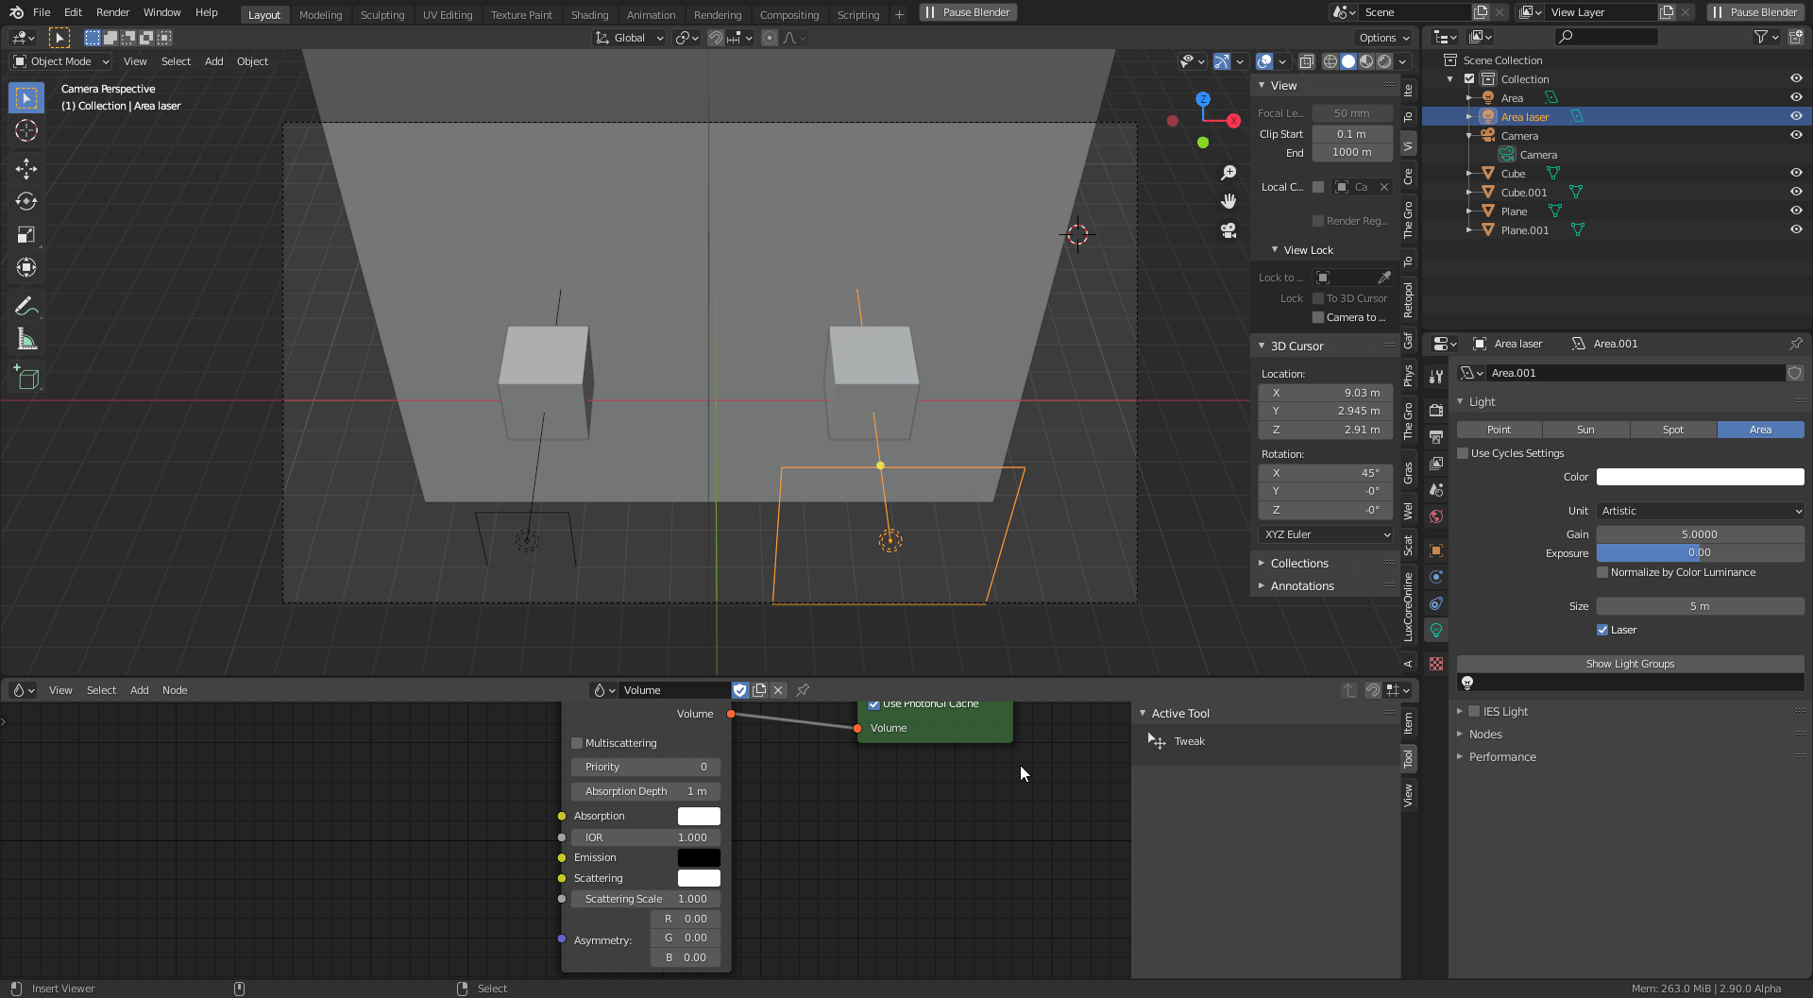Expand the Collections panel in the sidebar
Image resolution: width=1813 pixels, height=998 pixels.
coord(1300,563)
